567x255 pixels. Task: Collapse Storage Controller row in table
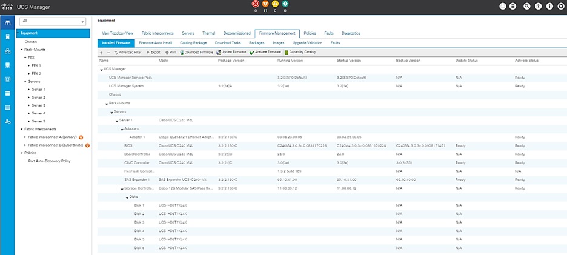[122, 189]
